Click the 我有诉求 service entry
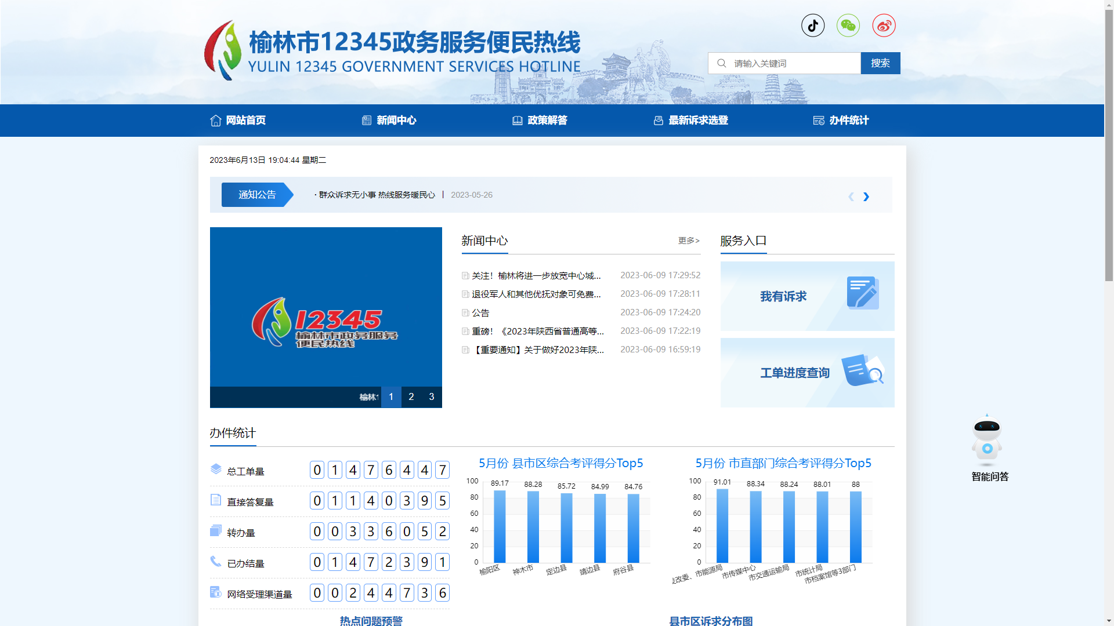 (x=807, y=296)
